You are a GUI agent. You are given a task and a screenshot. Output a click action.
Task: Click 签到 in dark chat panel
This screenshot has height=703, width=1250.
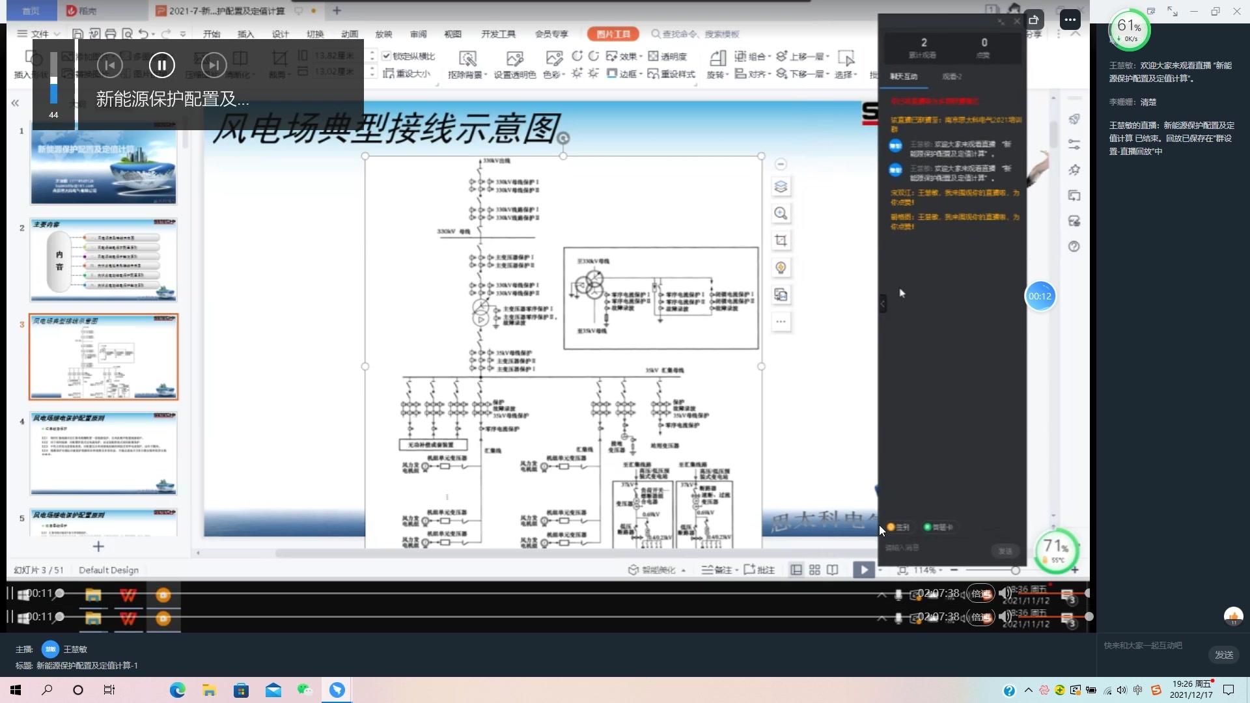click(x=898, y=527)
